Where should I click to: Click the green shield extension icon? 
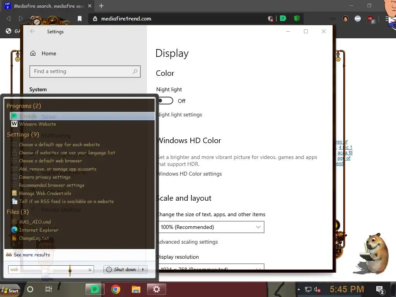[297, 19]
